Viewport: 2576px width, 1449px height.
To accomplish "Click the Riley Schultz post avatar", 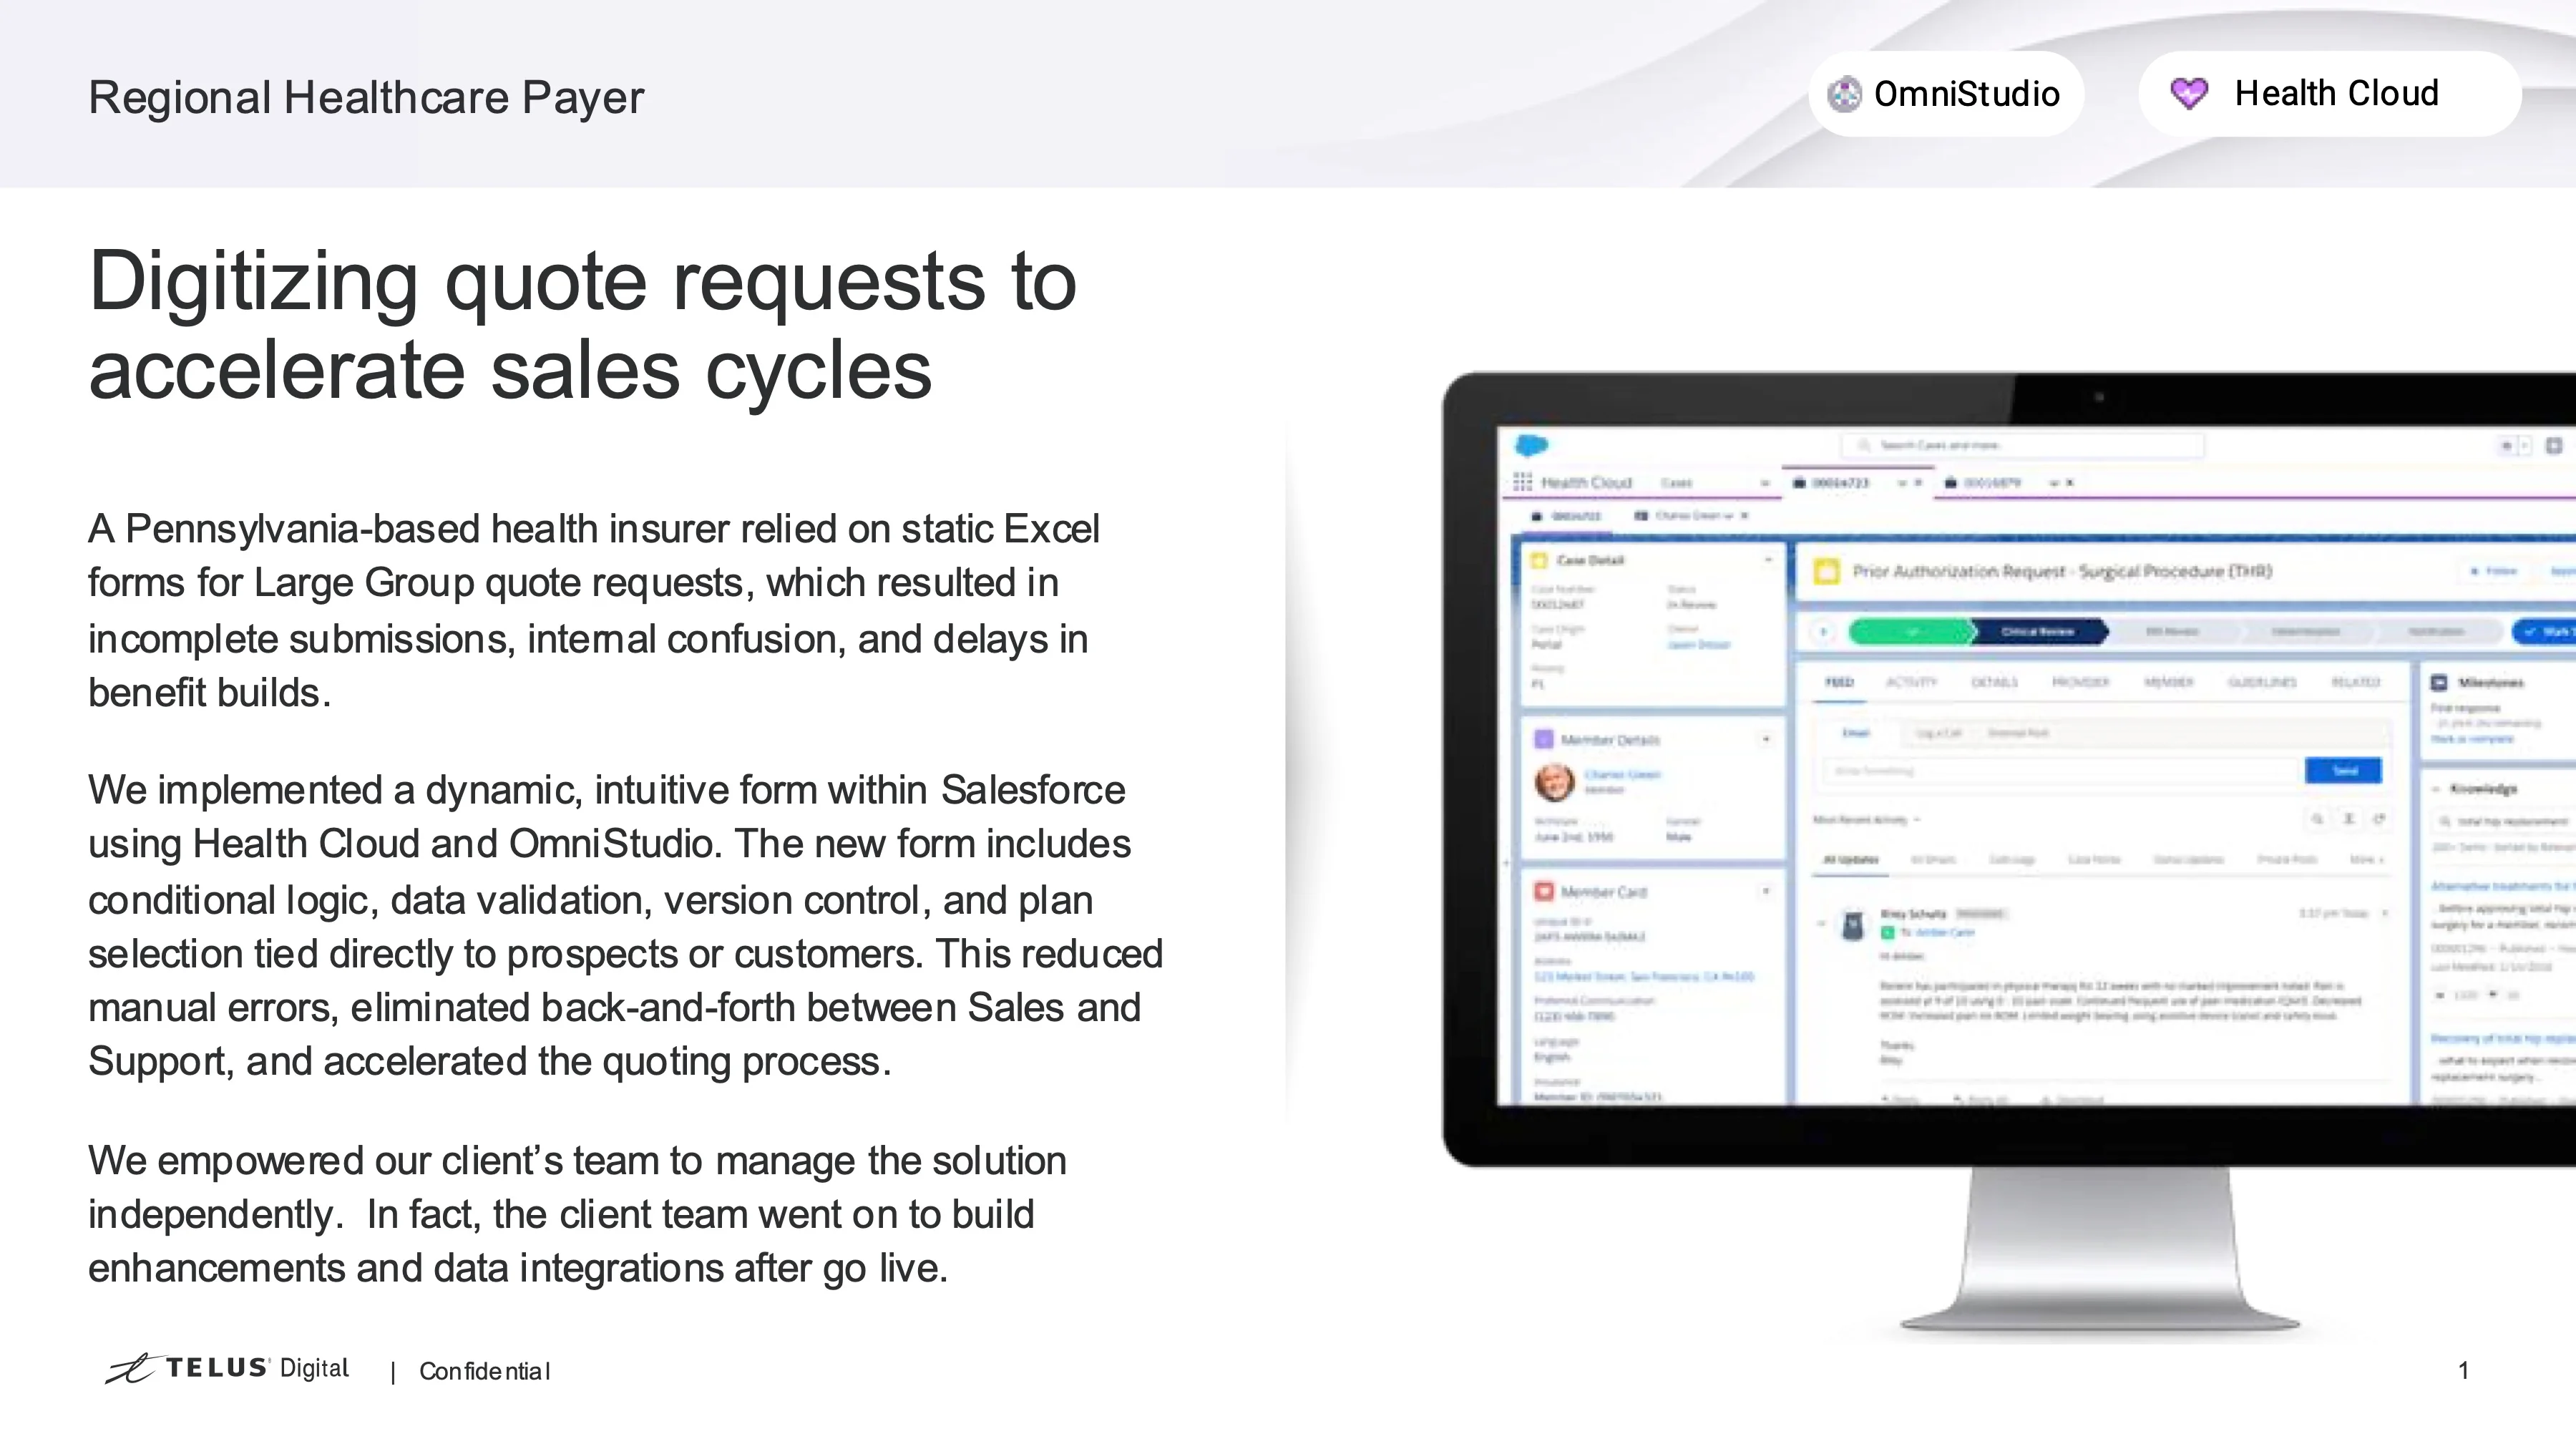I will pyautogui.click(x=1853, y=925).
